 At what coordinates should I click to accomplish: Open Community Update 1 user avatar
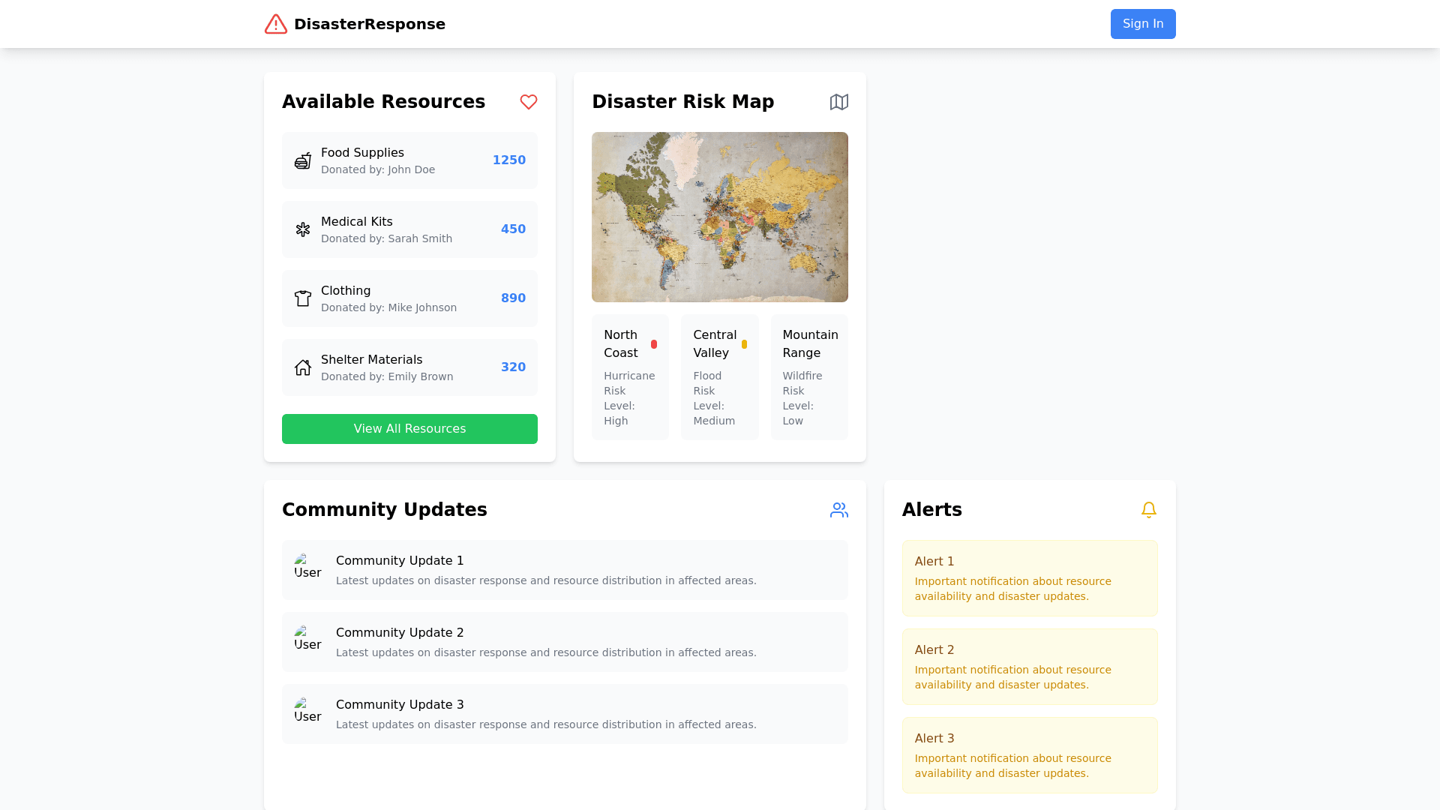coord(307,567)
